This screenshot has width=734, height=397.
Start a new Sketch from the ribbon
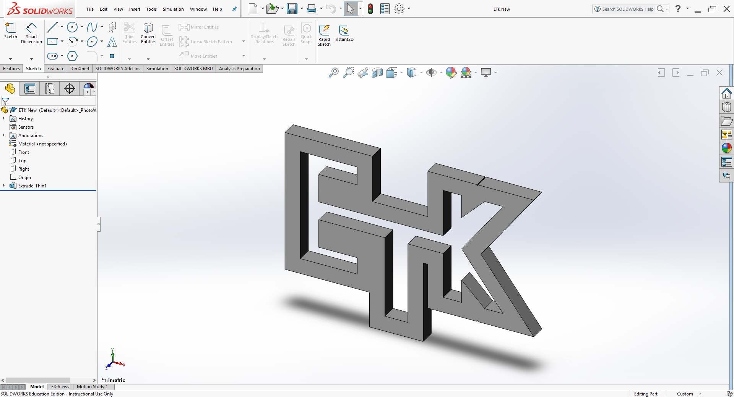coord(11,31)
